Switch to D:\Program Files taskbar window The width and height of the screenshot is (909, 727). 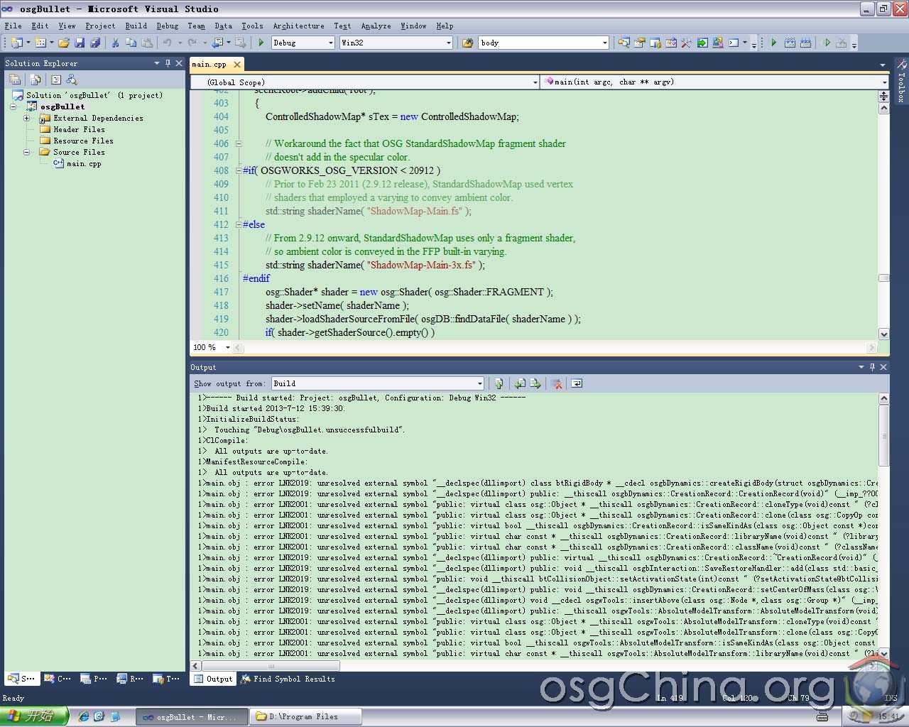point(306,717)
